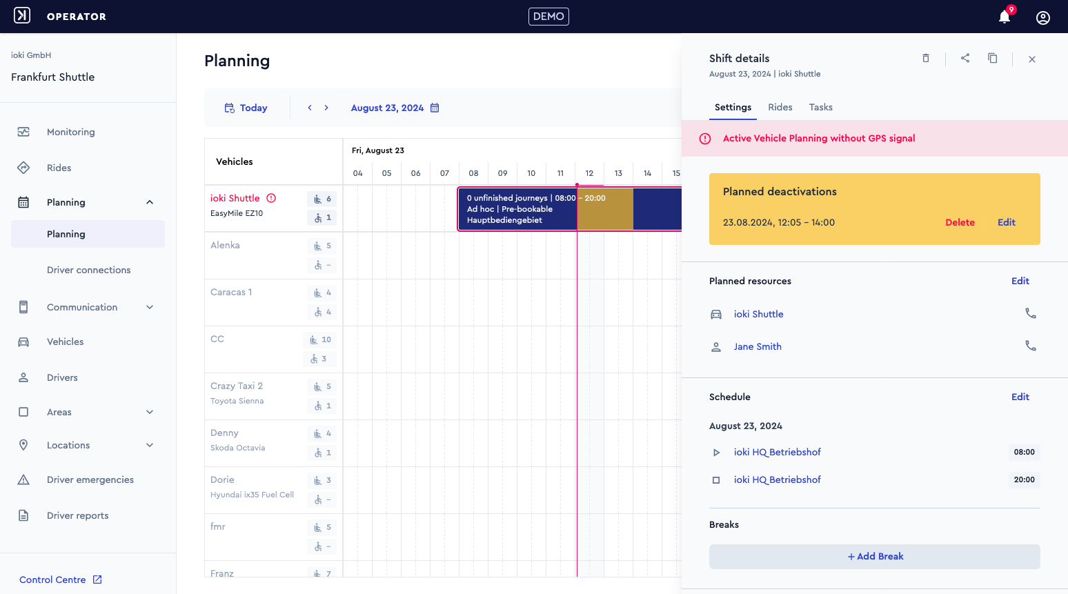1068x594 pixels.
Task: Open the notifications bell
Action: coord(1005,17)
